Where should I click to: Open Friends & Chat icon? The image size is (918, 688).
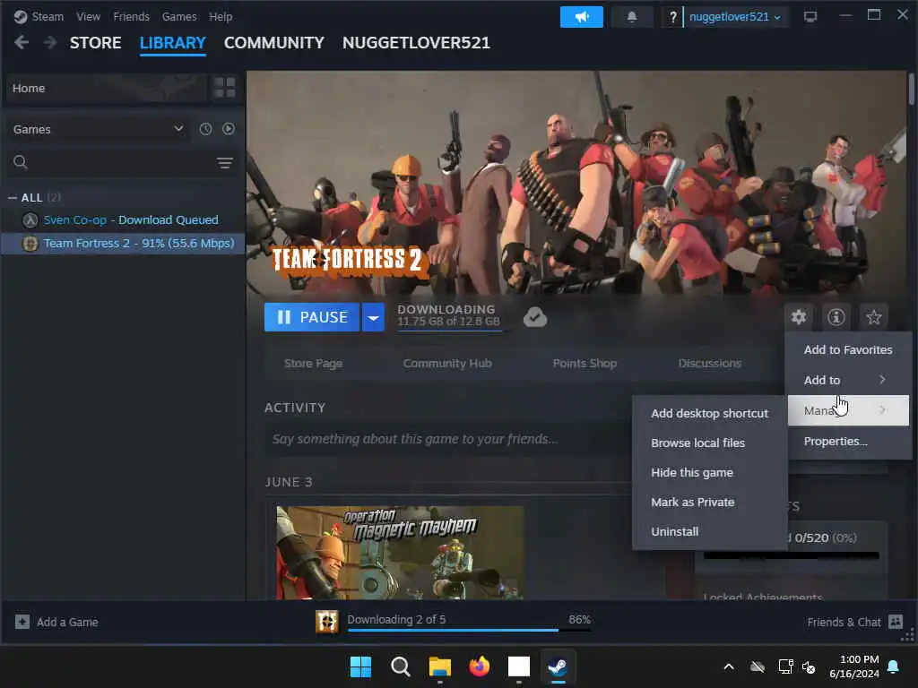point(896,622)
